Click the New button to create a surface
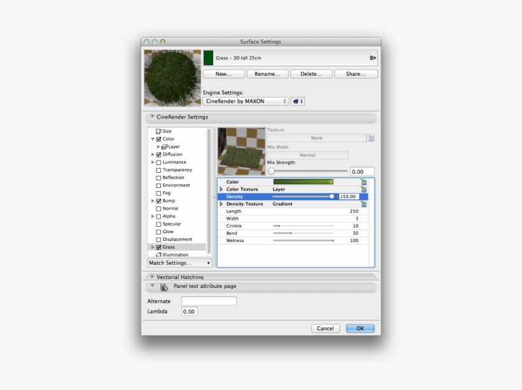Image resolution: width=522 pixels, height=390 pixels. pos(223,73)
